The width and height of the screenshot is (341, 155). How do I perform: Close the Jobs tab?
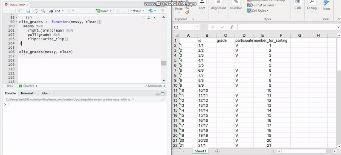49,94
